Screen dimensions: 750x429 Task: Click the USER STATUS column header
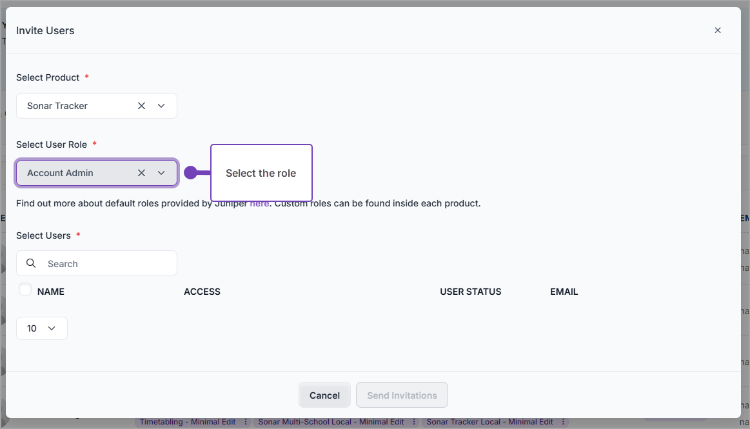click(471, 292)
